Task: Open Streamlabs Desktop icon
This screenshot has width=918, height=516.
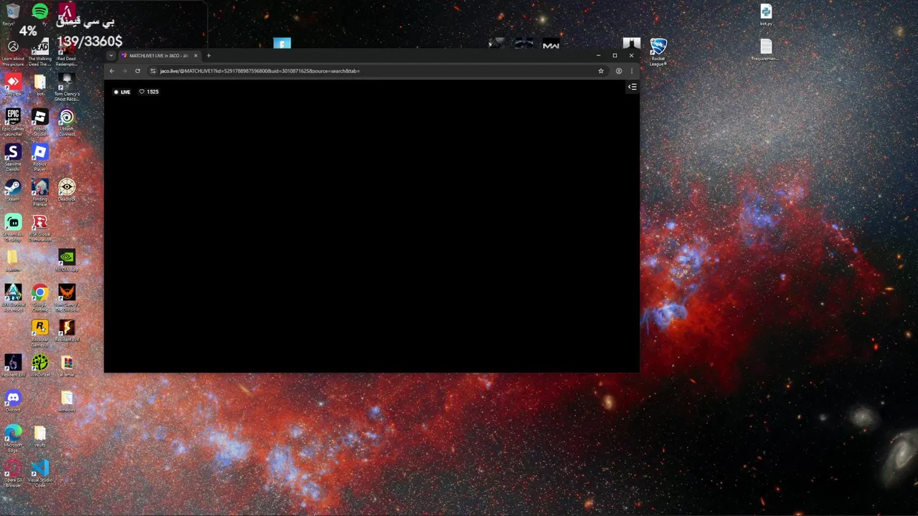Action: (x=13, y=228)
